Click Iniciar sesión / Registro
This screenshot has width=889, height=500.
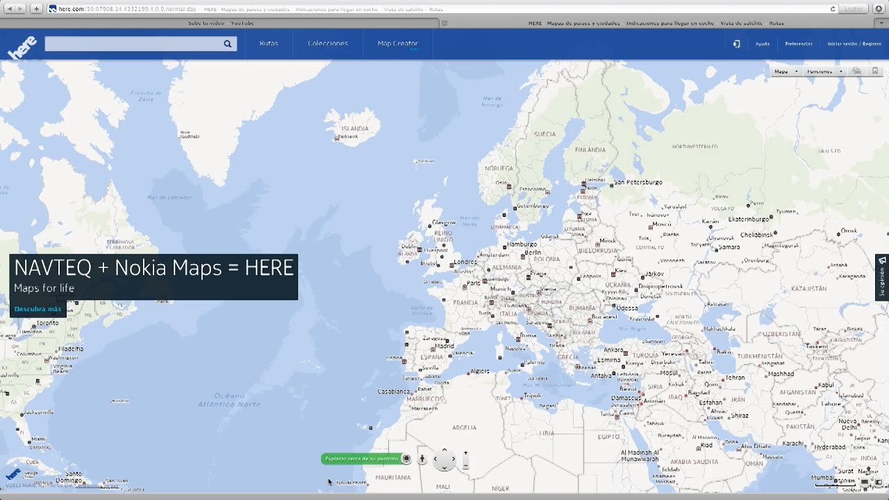pos(854,44)
